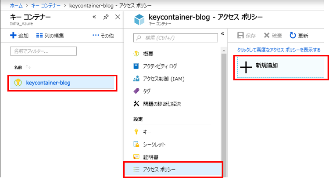Screen dimensions: 329x178
Task: Click the key container cube icon
Action: tap(139, 19)
